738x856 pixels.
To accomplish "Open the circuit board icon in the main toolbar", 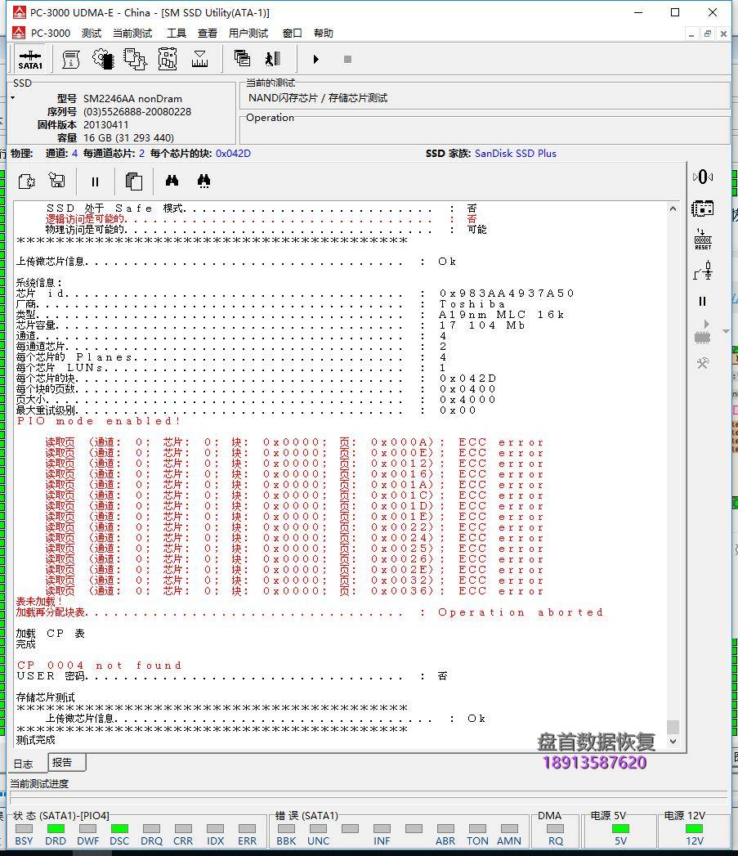I will click(x=168, y=59).
